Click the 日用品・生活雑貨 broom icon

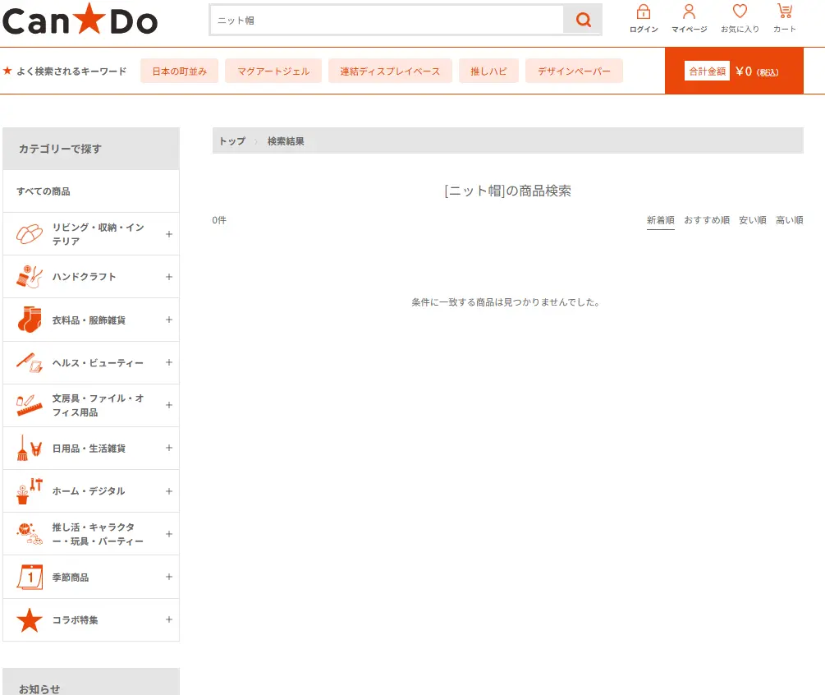(x=28, y=448)
